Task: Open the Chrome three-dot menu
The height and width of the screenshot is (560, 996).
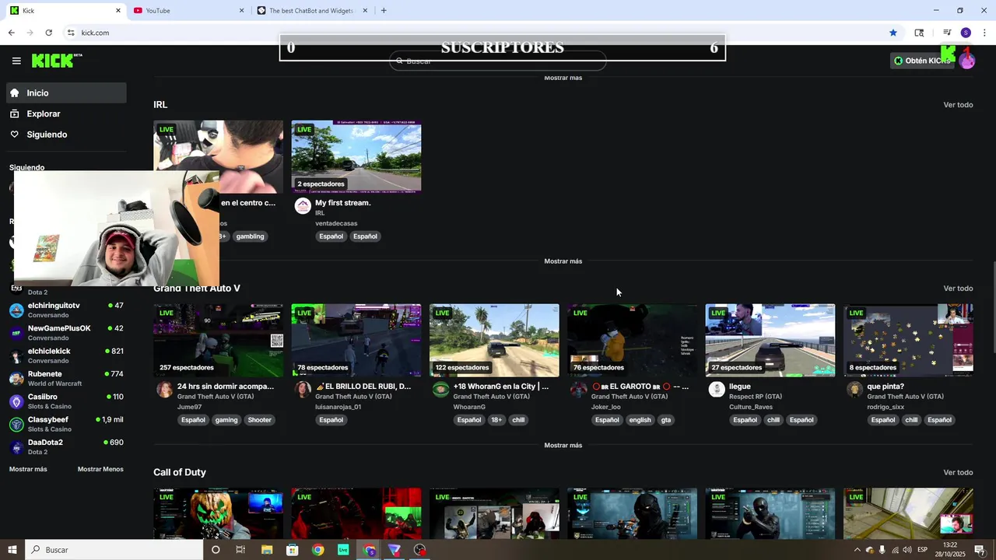Action: 984,33
